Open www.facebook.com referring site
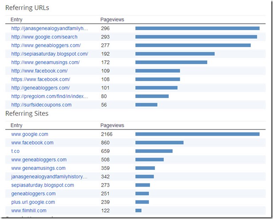Screen dimensions: 273x219 pyautogui.click(x=32, y=143)
